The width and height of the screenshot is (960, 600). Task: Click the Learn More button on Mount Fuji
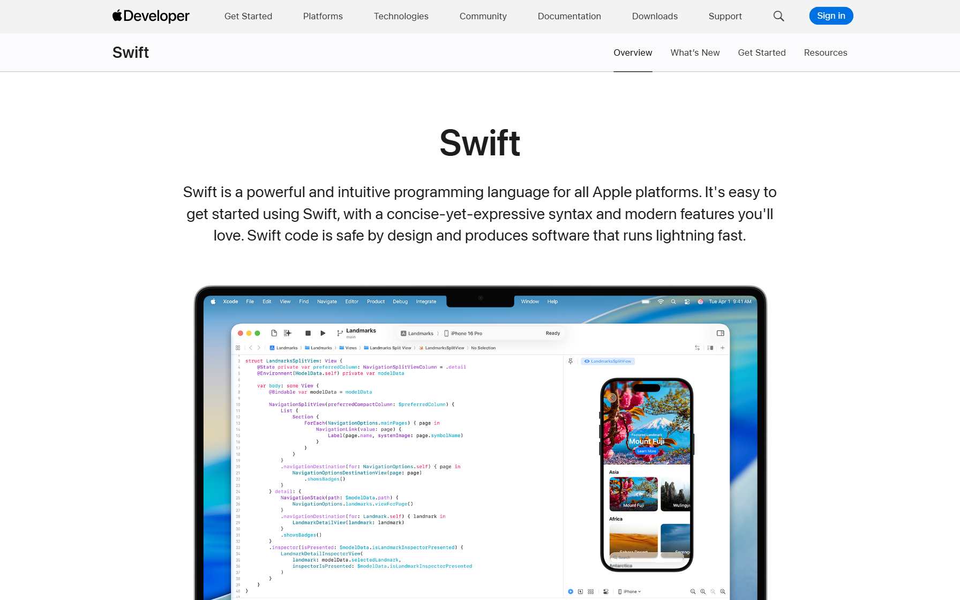coord(647,451)
